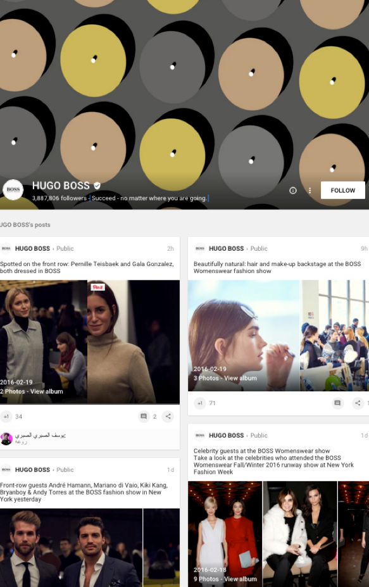Open HUGO BOSS name on Celebrity guests post
This screenshot has width=369, height=587.
coord(226,436)
